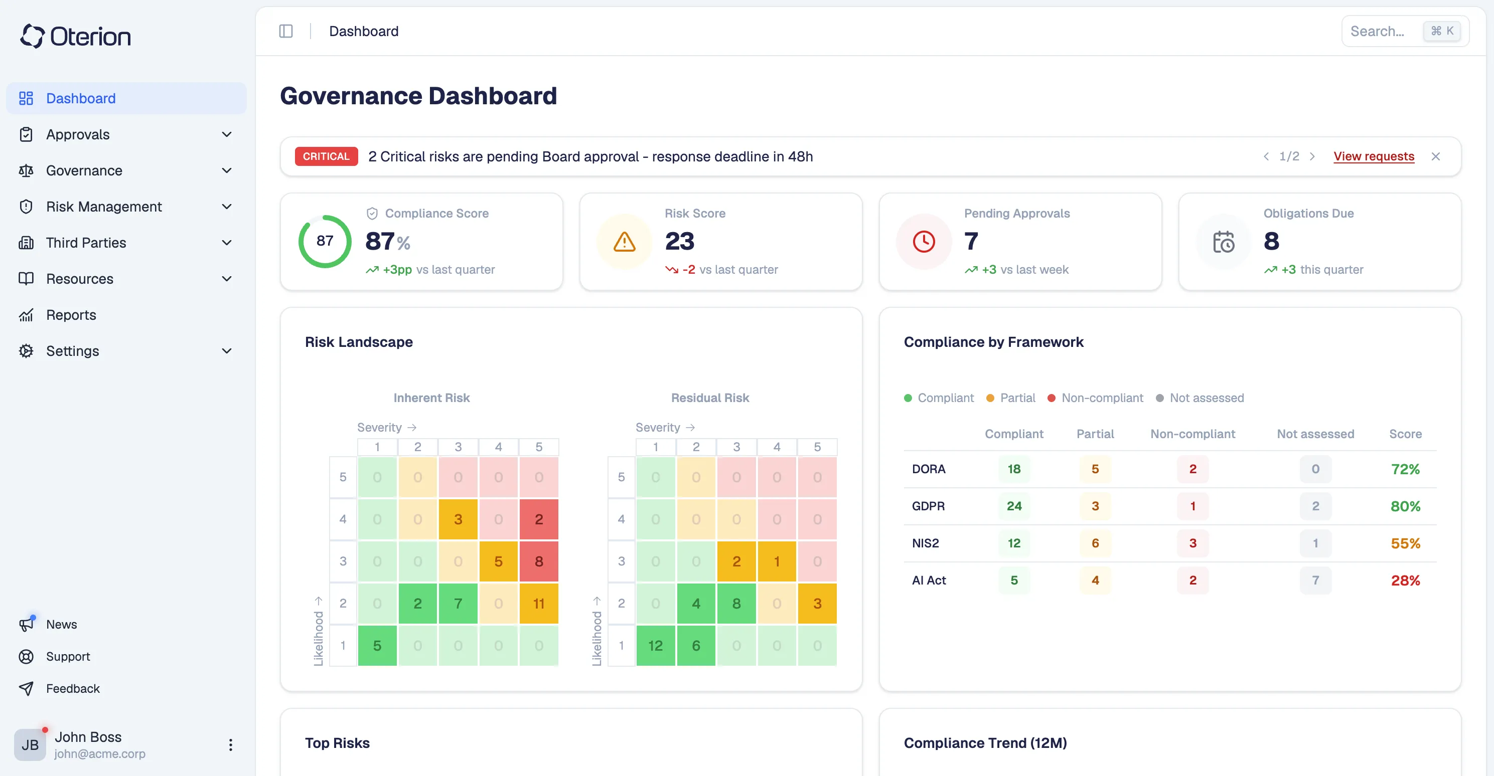Image resolution: width=1494 pixels, height=776 pixels.
Task: Click the Pending Approvals clock icon
Action: [924, 242]
